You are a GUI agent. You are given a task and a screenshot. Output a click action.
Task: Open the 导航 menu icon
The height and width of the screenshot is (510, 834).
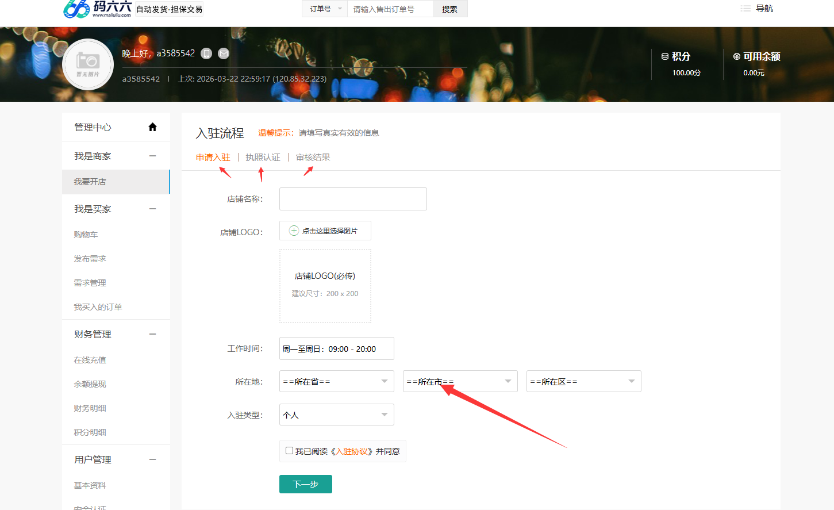pyautogui.click(x=745, y=9)
